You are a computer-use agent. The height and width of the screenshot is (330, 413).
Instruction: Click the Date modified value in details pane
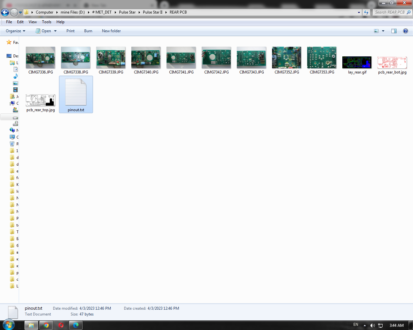pyautogui.click(x=95, y=308)
